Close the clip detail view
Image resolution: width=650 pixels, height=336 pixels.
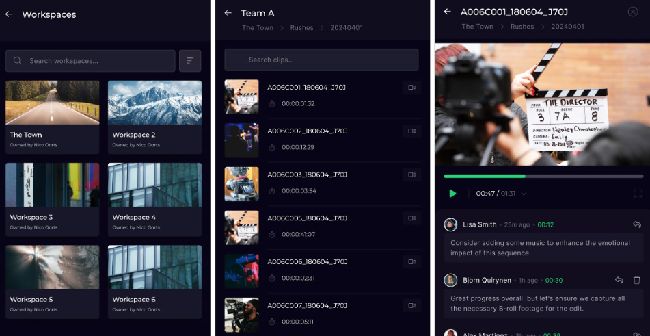(x=633, y=12)
